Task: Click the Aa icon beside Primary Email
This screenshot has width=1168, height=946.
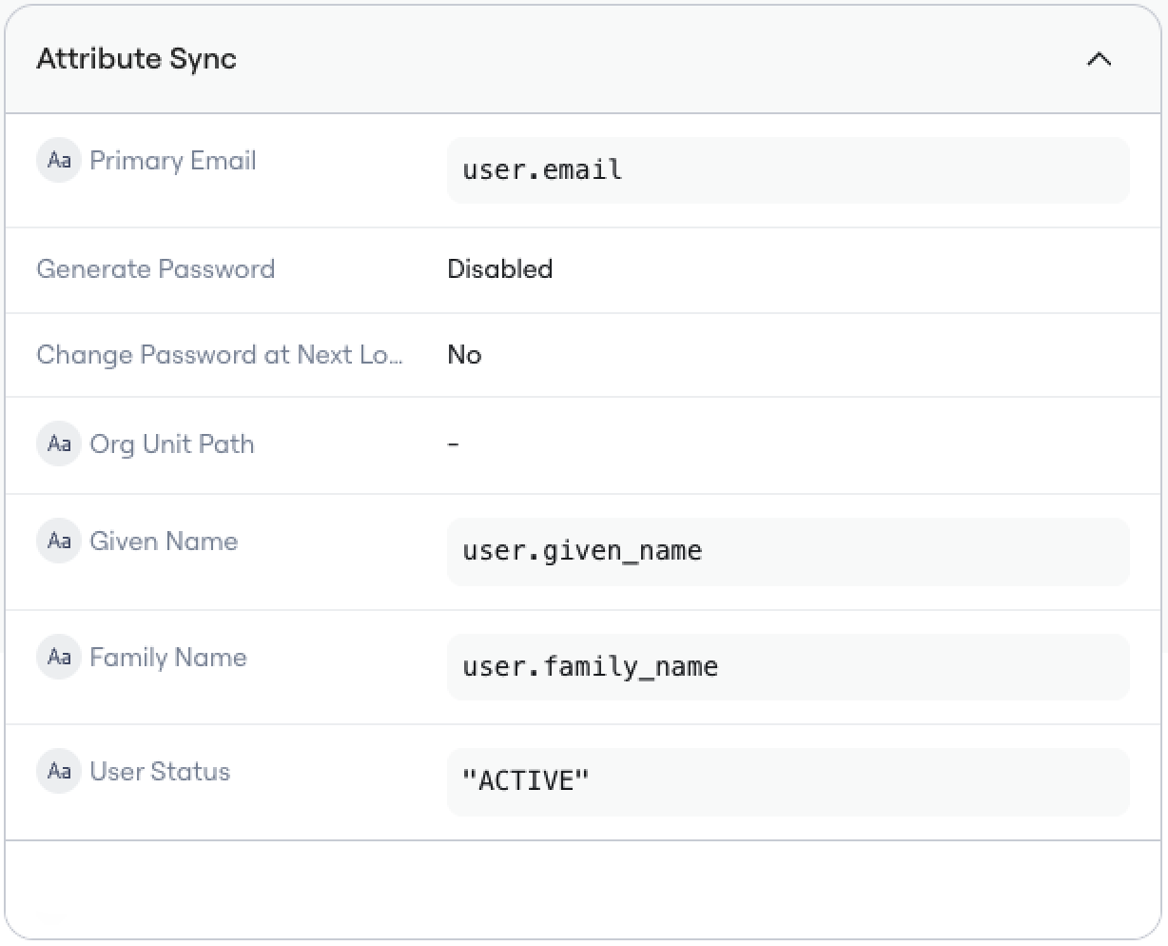Action: [x=59, y=160]
